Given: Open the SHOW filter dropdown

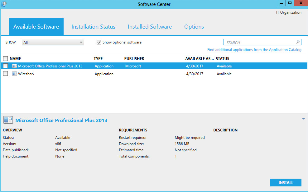Looking at the screenshot, I should (x=53, y=42).
